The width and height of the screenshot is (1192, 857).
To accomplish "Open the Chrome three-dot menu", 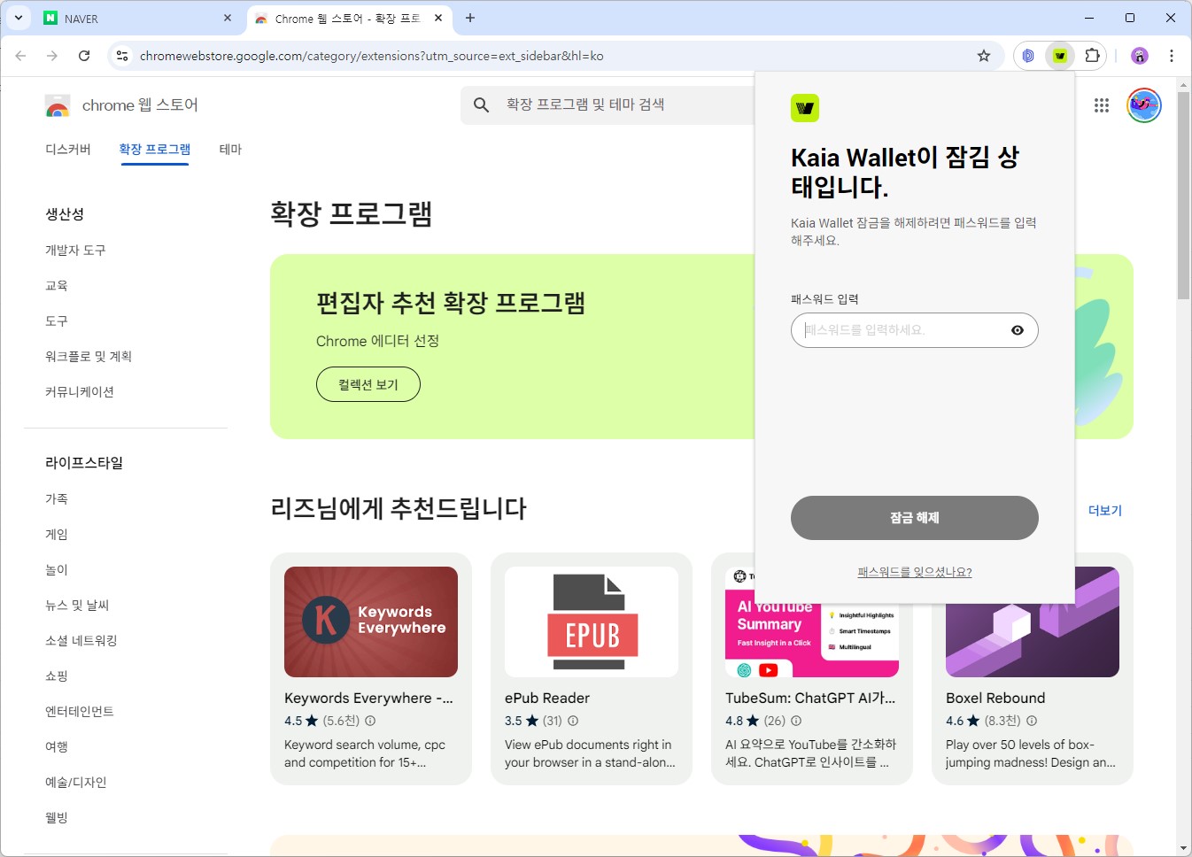I will pos(1172,56).
